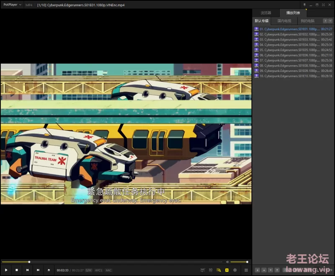Expand the playlist tabs dropdown arrow
This screenshot has height=276, width=335.
(x=330, y=20)
